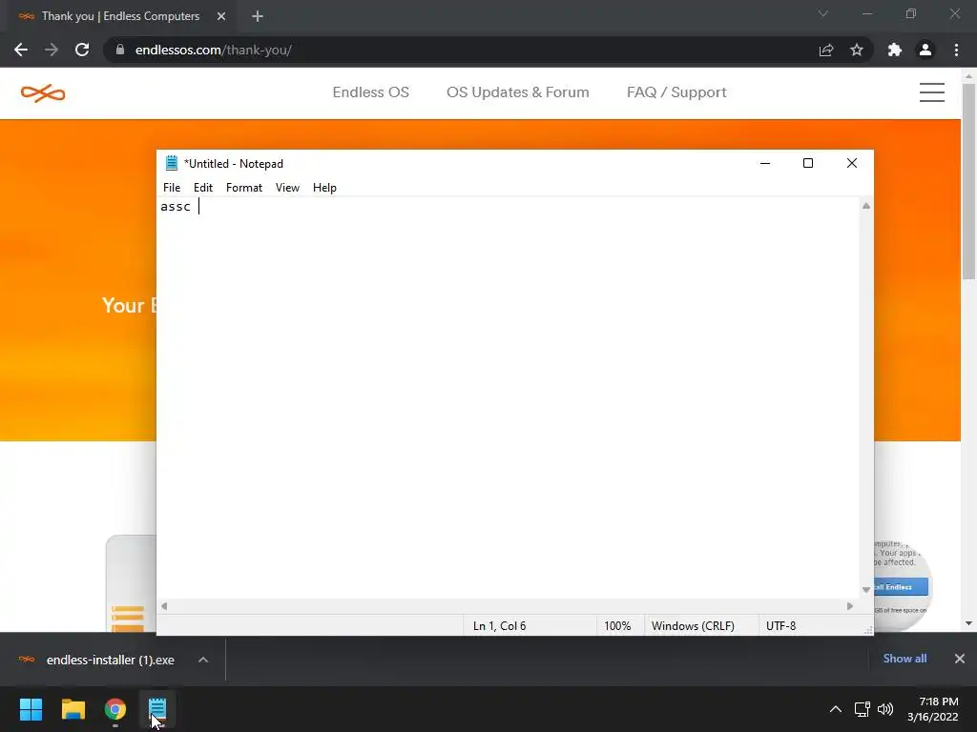Close the Notepad window
Viewport: 977px width, 732px height.
[x=852, y=163]
